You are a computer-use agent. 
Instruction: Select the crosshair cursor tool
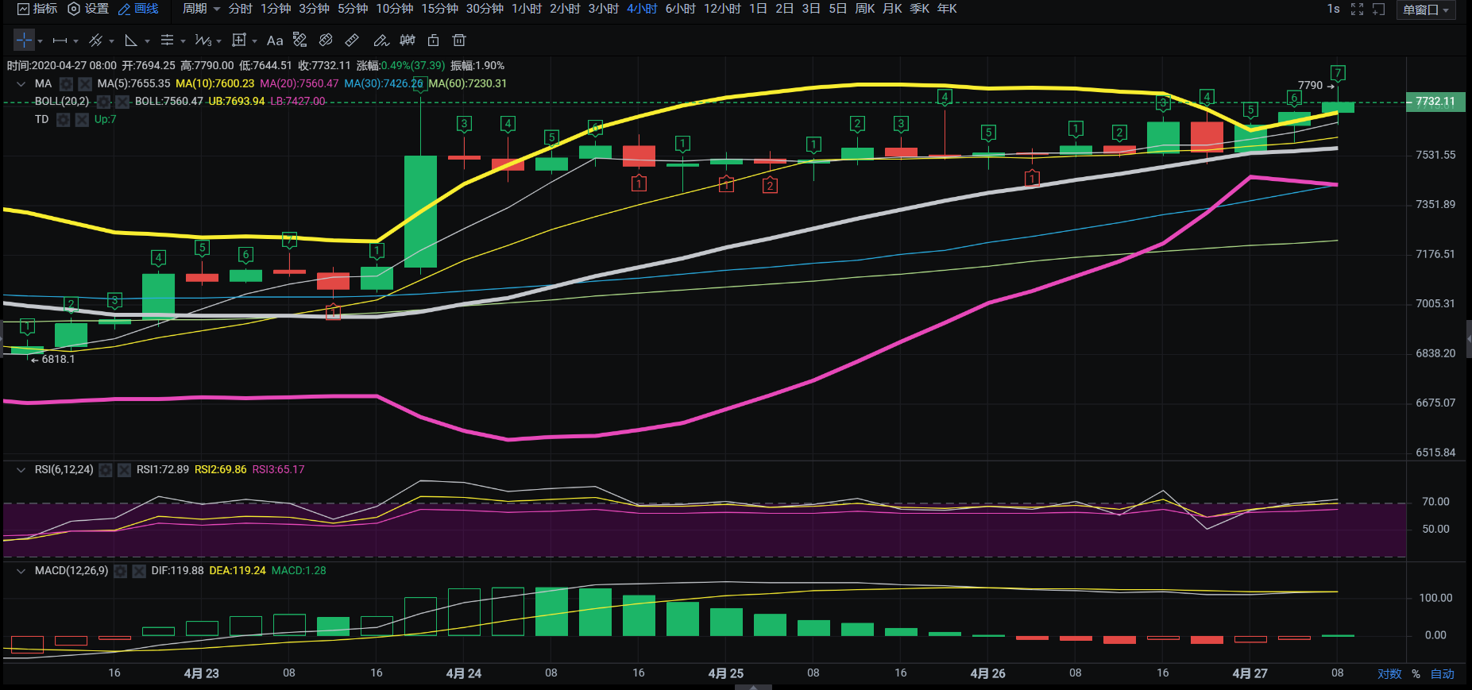click(x=24, y=40)
